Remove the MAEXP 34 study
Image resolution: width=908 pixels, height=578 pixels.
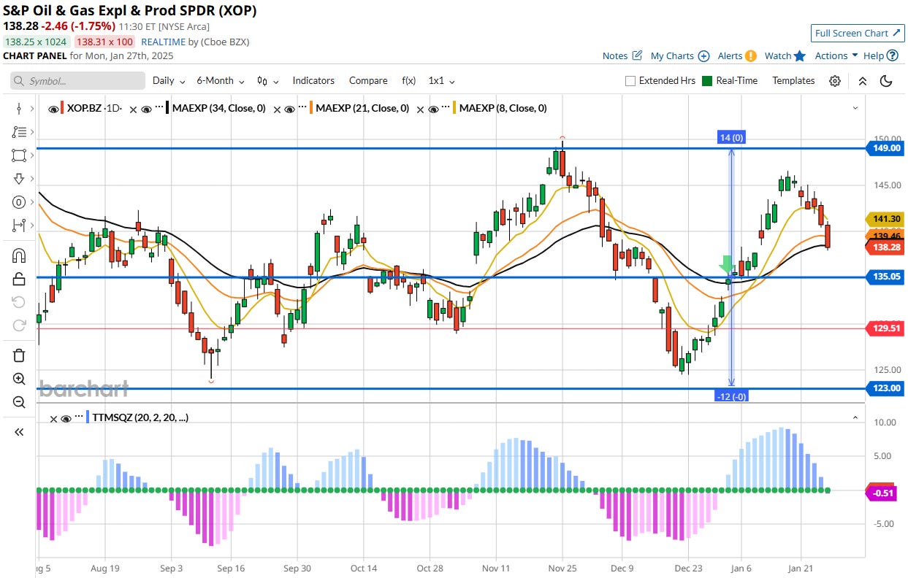pos(133,109)
